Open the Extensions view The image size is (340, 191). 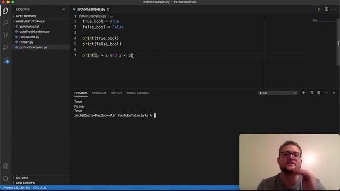[6, 60]
